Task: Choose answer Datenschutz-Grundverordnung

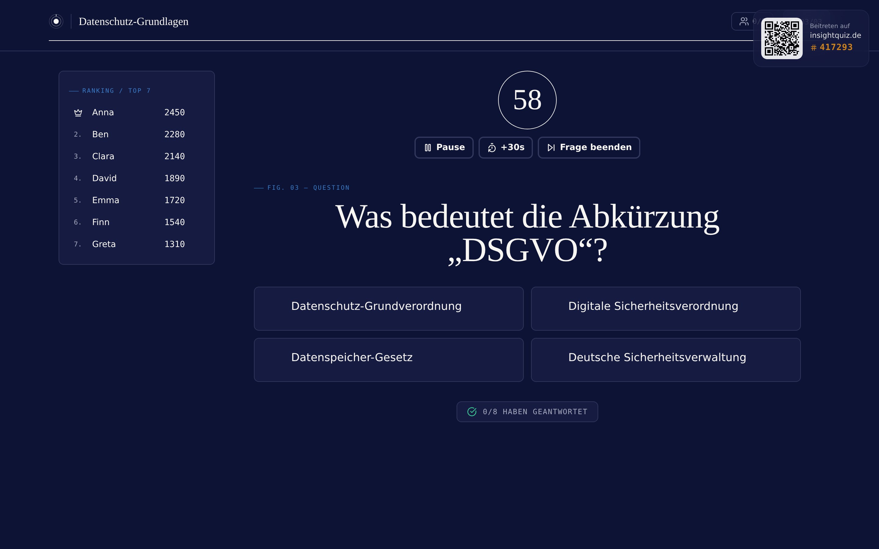Action: pyautogui.click(x=389, y=309)
